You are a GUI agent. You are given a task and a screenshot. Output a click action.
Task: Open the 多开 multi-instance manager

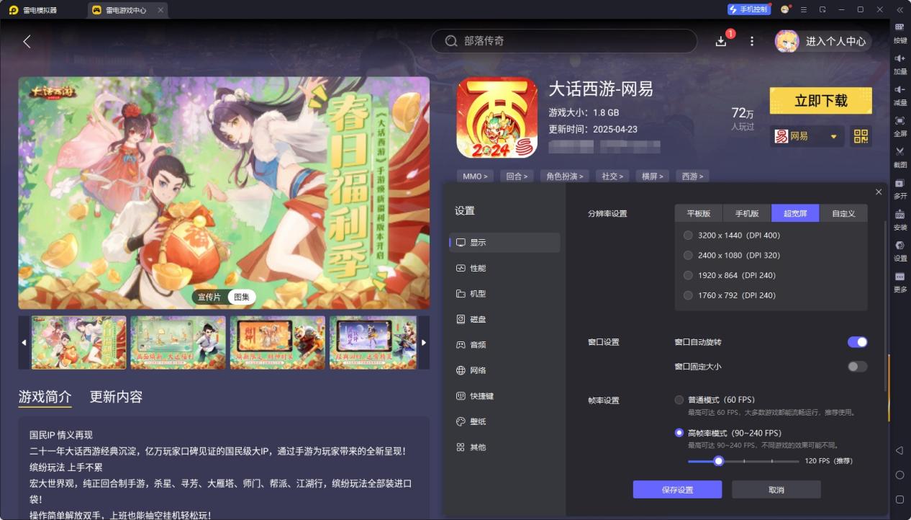point(899,187)
